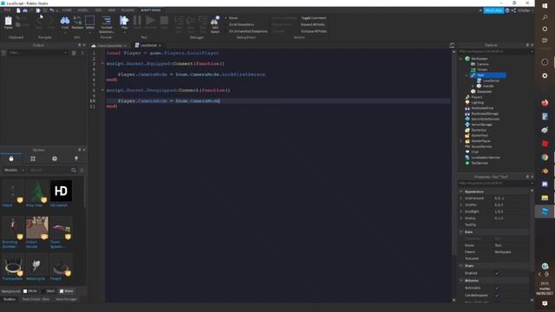This screenshot has width=555, height=312.
Task: Select Black background radio option
Action: (43, 291)
